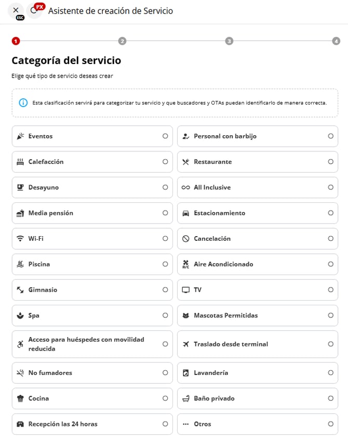Click the Wi-Fi signal icon
Viewport: 348px width, 440px height.
[x=20, y=239]
